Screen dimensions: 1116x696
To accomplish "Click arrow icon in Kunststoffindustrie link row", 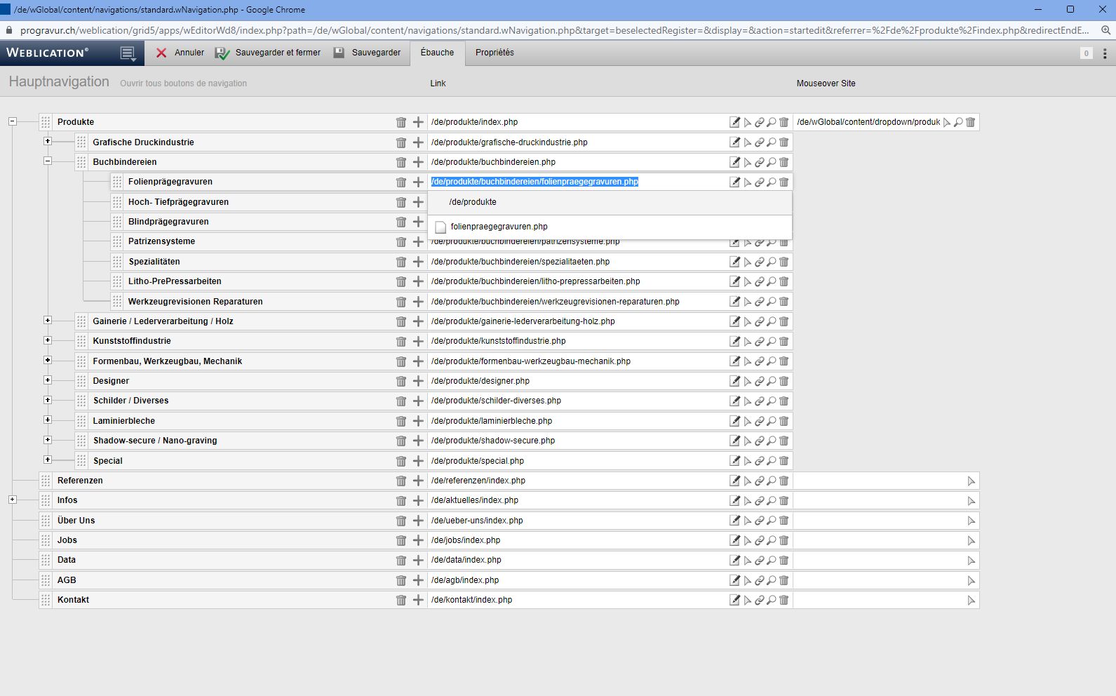I will pos(748,342).
